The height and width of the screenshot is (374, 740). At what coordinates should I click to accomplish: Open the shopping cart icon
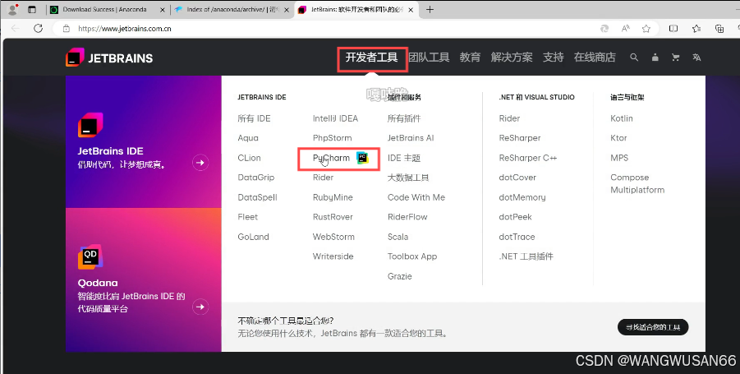point(676,58)
